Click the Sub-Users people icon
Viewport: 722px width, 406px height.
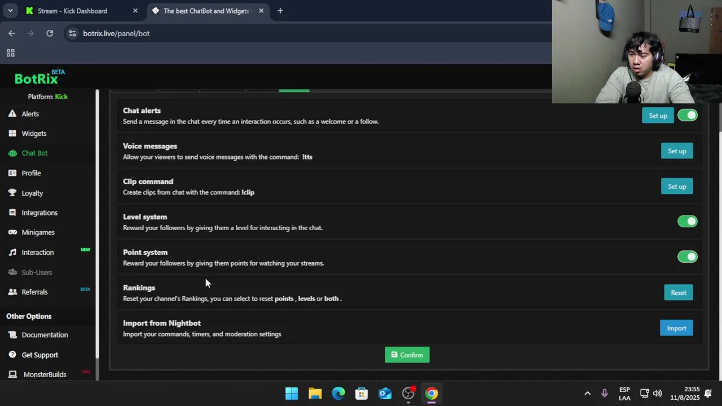[12, 272]
